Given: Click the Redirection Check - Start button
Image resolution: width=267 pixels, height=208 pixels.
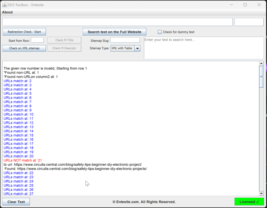Looking at the screenshot, I should (x=24, y=32).
